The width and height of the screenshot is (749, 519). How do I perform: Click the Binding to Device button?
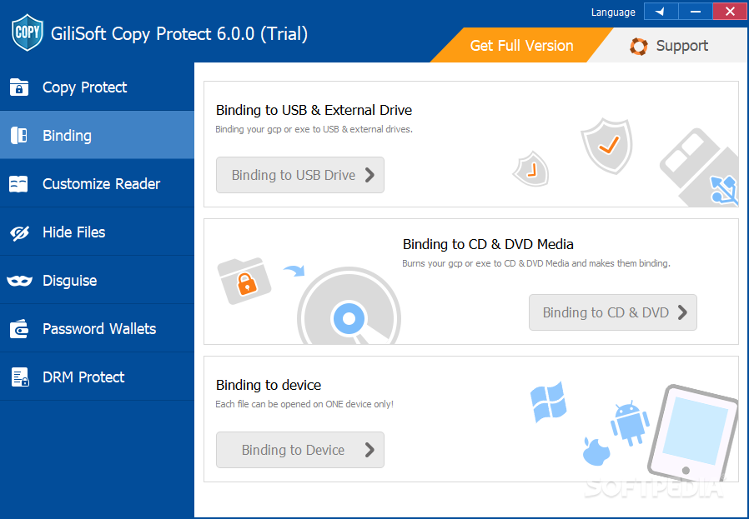pos(300,450)
